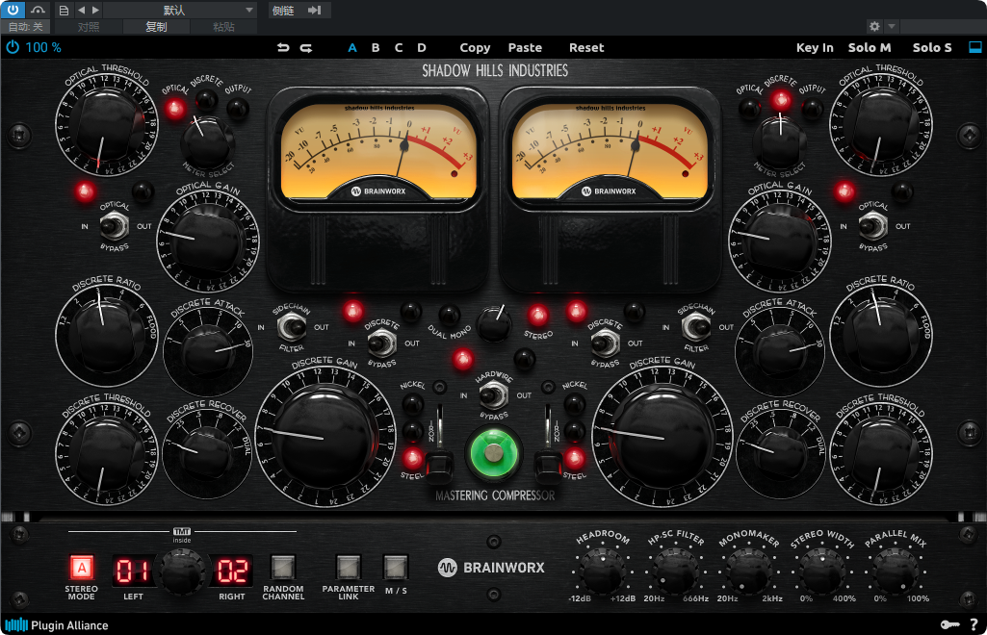987x635 pixels.
Task: Click the green power lamp button
Action: tap(494, 452)
